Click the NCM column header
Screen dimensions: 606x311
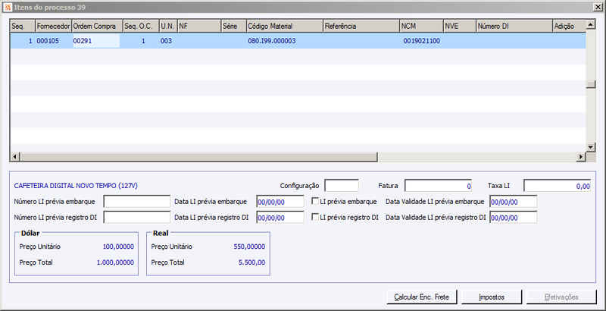[x=421, y=27]
